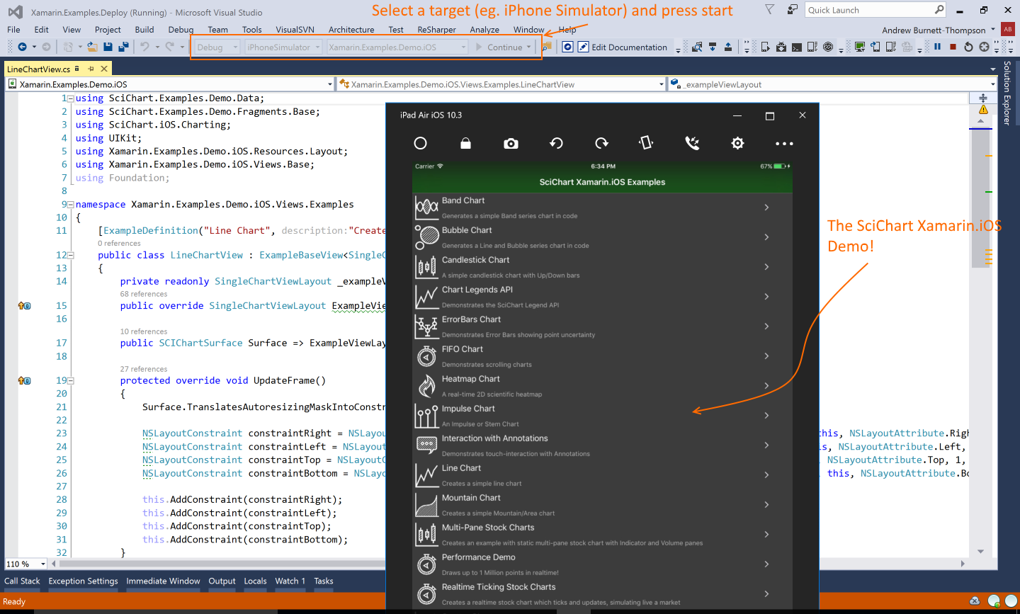Screen dimensions: 1020x614
Task: Navigate backward with the blue back arrow
Action: [22, 47]
